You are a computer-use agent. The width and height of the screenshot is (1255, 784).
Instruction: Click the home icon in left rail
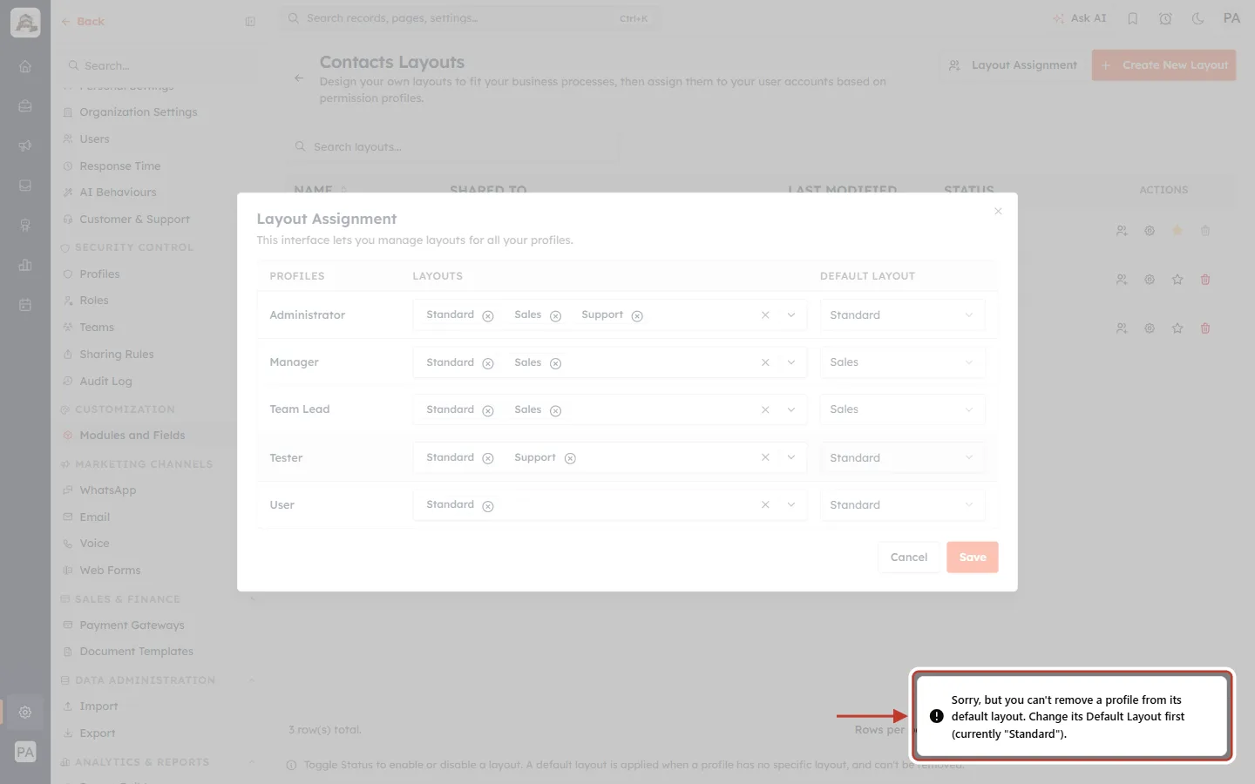(x=25, y=66)
